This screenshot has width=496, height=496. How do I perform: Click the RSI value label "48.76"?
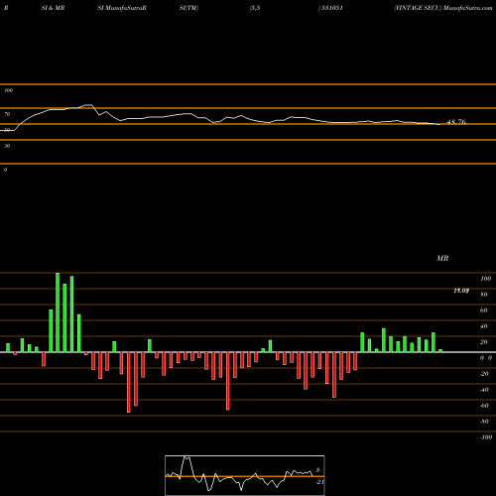point(456,122)
